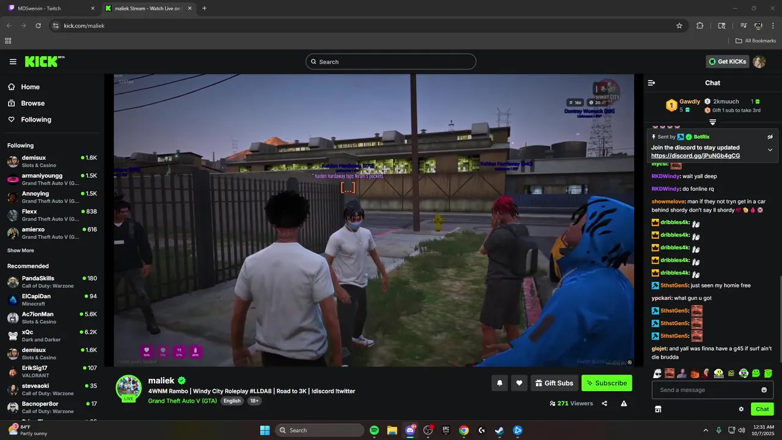Click Get KICKs button
Screen dimensions: 782x440
pyautogui.click(x=727, y=62)
